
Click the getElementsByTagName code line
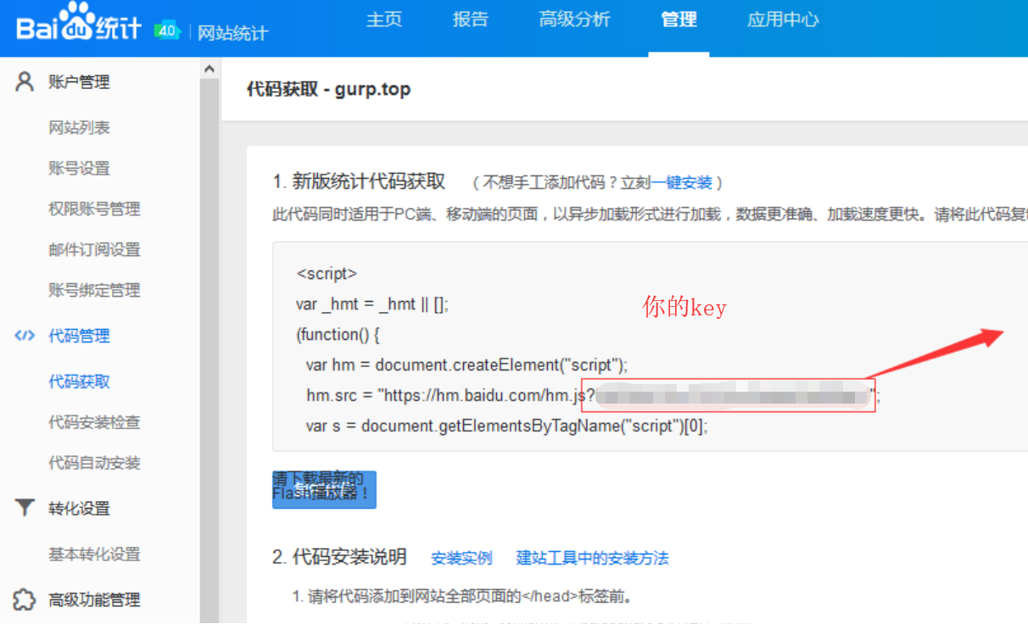pyautogui.click(x=506, y=426)
